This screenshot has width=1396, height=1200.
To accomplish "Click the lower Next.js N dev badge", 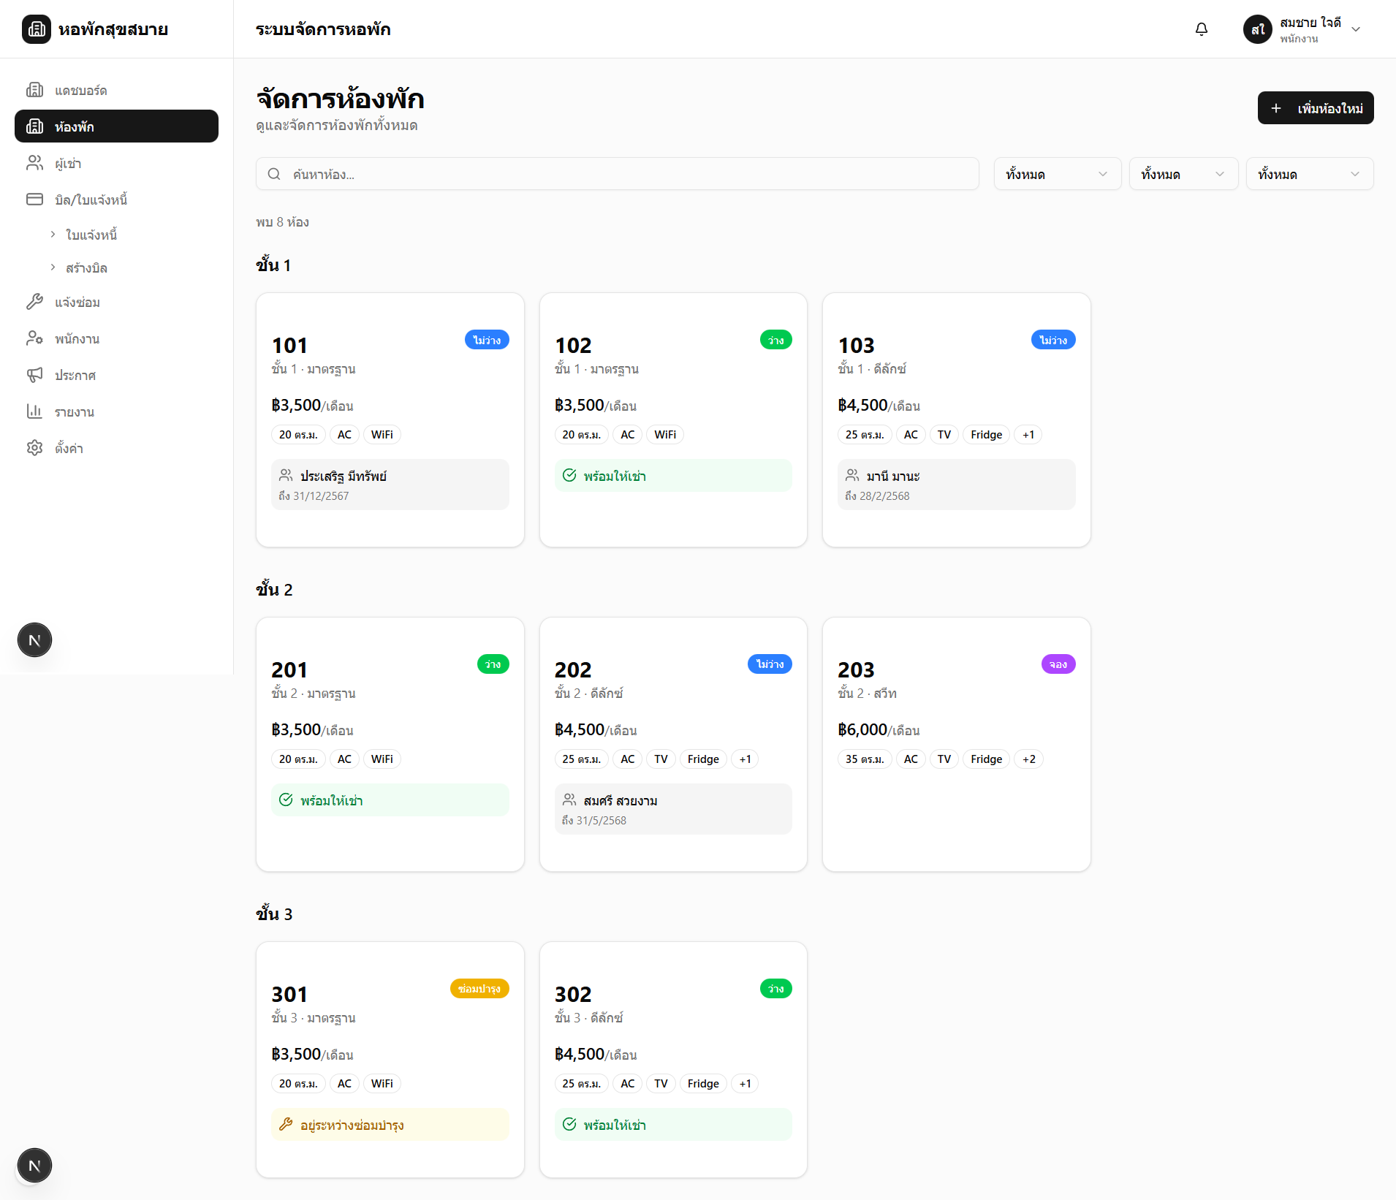I will coord(34,1165).
